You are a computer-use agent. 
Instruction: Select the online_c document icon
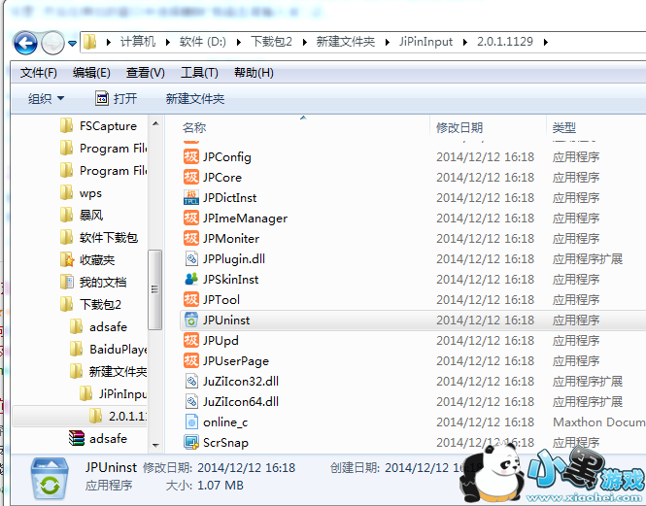[191, 422]
